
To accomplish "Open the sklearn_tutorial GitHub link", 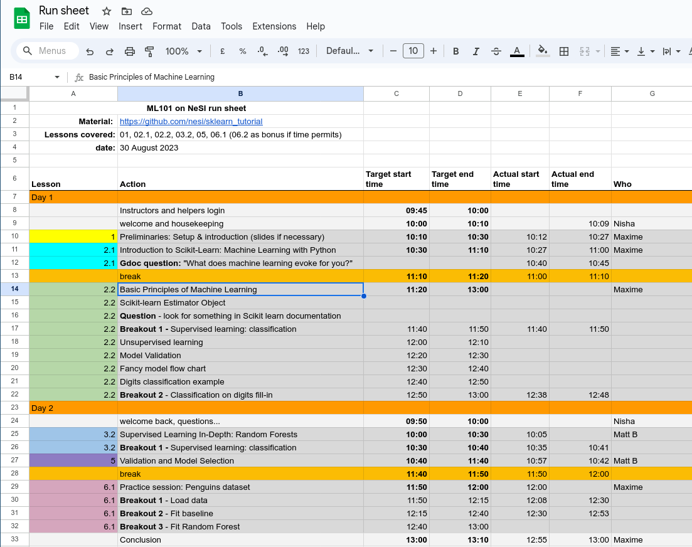I will 191,122.
